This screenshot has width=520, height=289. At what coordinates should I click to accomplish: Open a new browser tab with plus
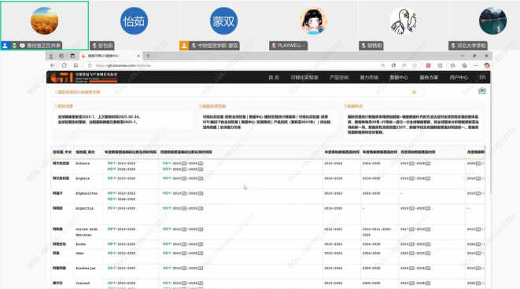[x=148, y=56]
